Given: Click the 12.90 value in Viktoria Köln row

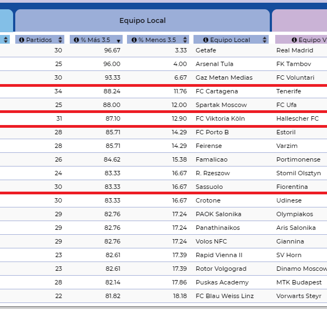Looking at the screenshot, I should pyautogui.click(x=179, y=118).
